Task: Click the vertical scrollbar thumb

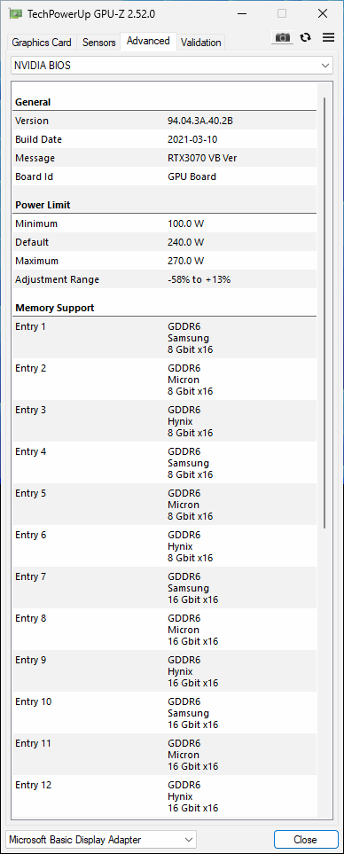Action: coord(325,313)
